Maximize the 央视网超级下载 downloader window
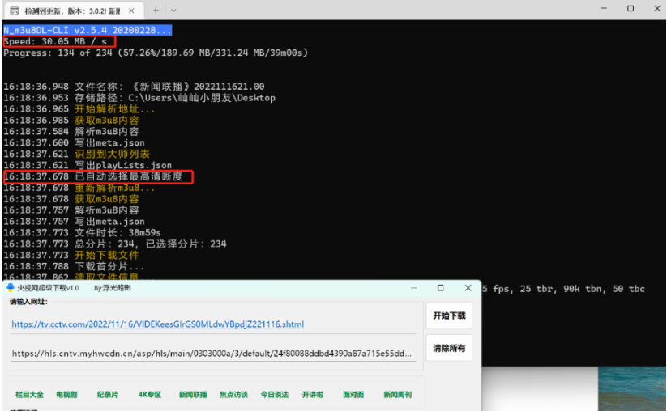Screen dimensions: 667x411 (x=440, y=287)
